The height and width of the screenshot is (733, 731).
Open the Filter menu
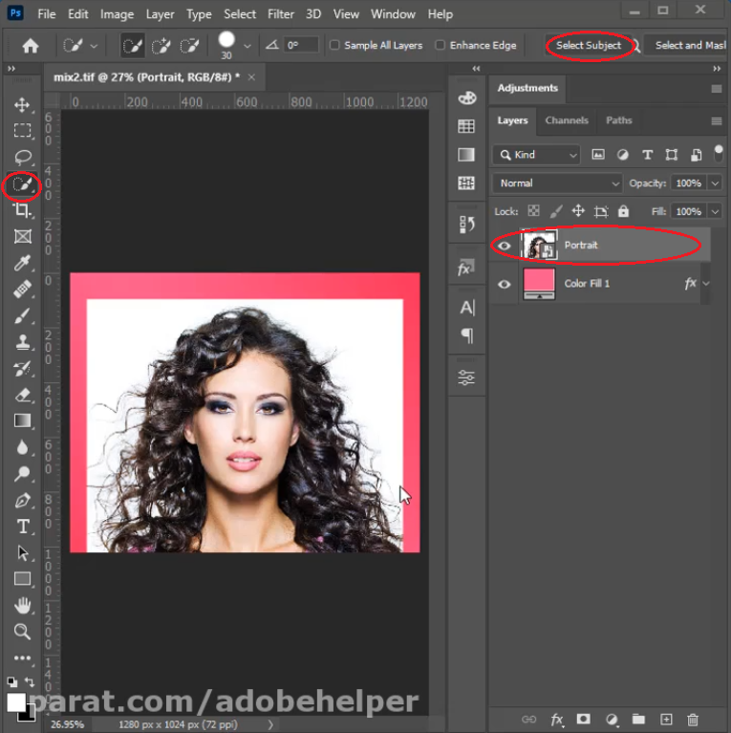280,14
